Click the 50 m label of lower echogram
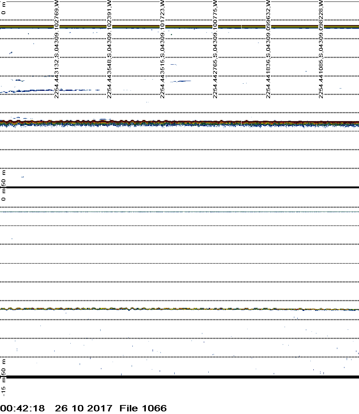The image size is (359, 414). coord(4,367)
